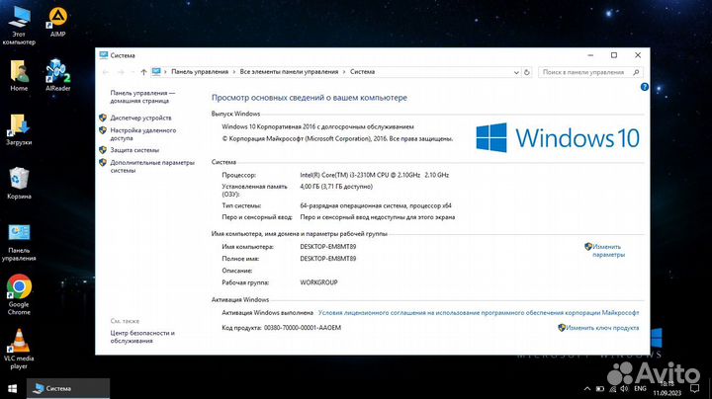Minimize the 'Система' window
Viewport: 712px width, 399px height.
point(590,55)
